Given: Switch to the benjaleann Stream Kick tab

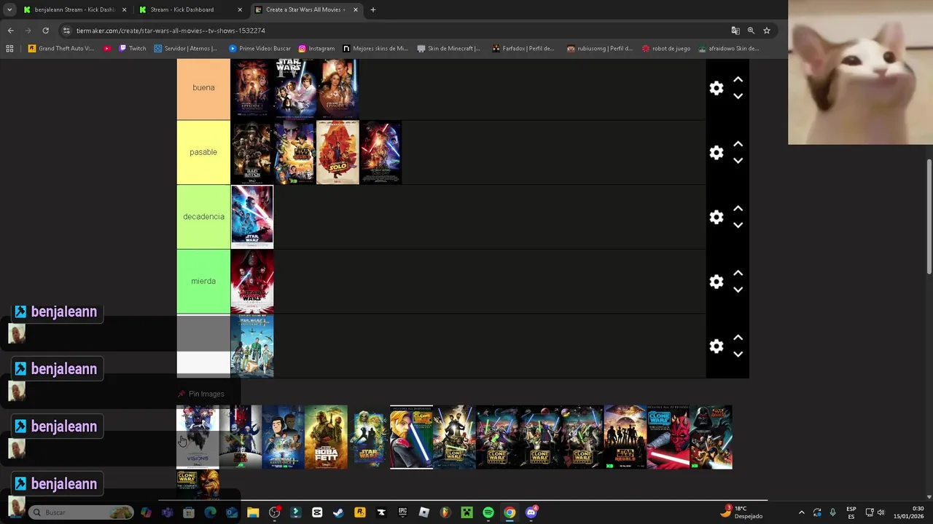Looking at the screenshot, I should click(x=74, y=9).
